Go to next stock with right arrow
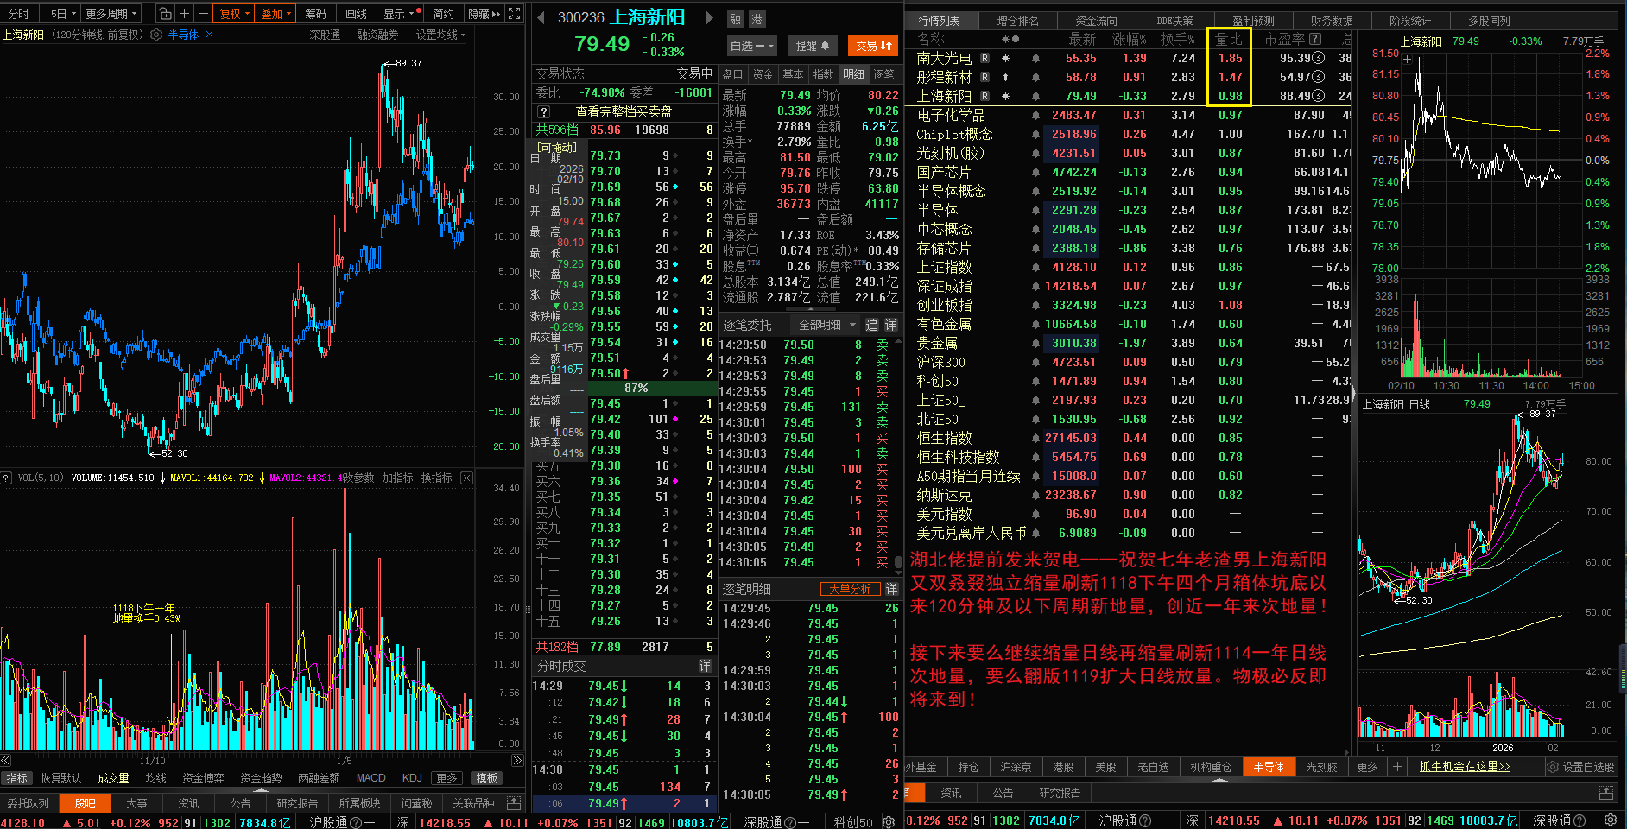Viewport: 1627px width, 829px height. 710,17
